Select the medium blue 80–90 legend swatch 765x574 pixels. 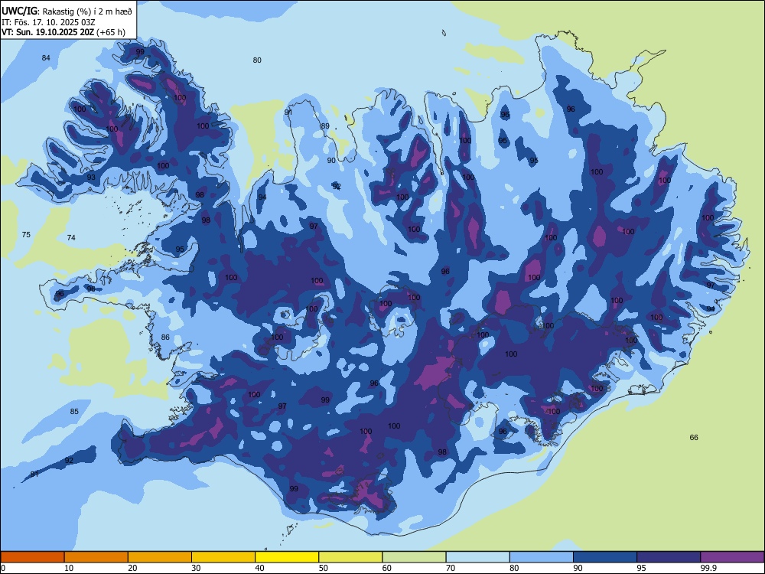(542, 557)
